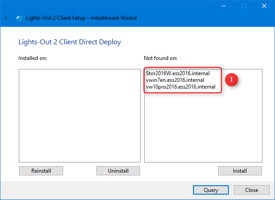Screen dimensions: 275x200
Task: Click the back arrow in title bar
Action: 7,18
